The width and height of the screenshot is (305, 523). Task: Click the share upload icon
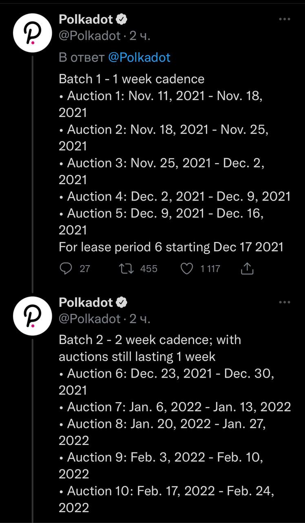click(x=247, y=268)
